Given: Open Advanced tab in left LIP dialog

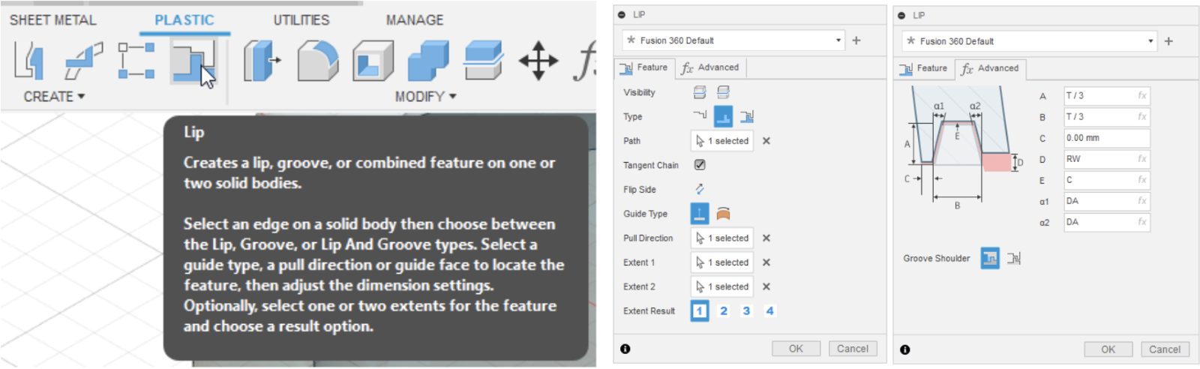Looking at the screenshot, I should (710, 67).
